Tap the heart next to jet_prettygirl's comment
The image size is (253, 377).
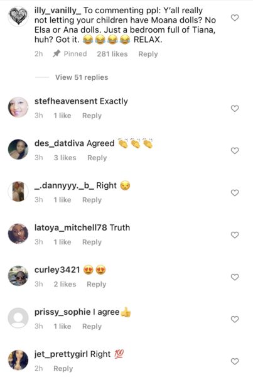pyautogui.click(x=235, y=361)
